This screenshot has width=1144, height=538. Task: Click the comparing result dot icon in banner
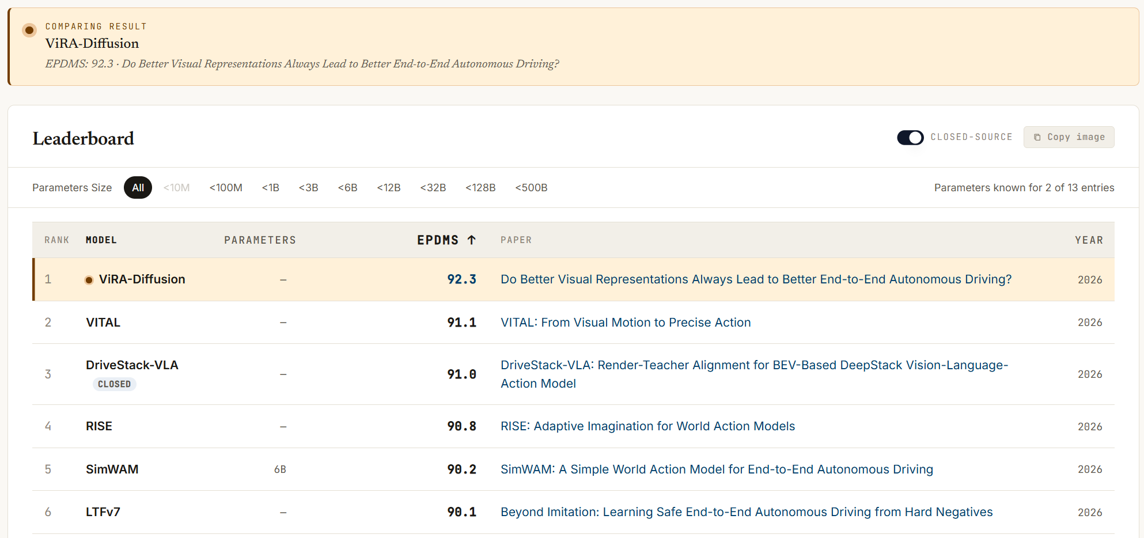pos(29,30)
